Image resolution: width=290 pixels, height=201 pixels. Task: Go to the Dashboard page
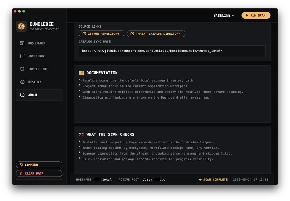click(x=39, y=43)
